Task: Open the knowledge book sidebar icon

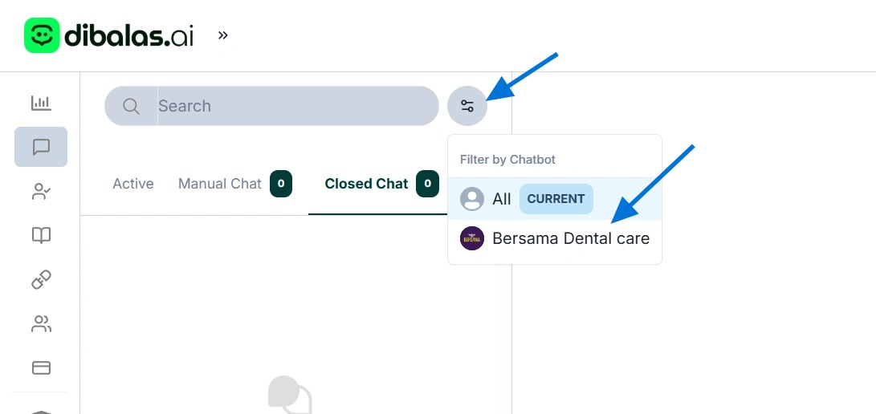Action: [x=41, y=235]
